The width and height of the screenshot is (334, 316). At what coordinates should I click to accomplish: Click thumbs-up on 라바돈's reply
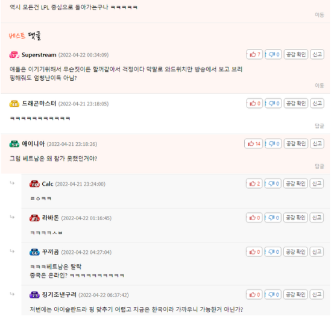[254, 218]
